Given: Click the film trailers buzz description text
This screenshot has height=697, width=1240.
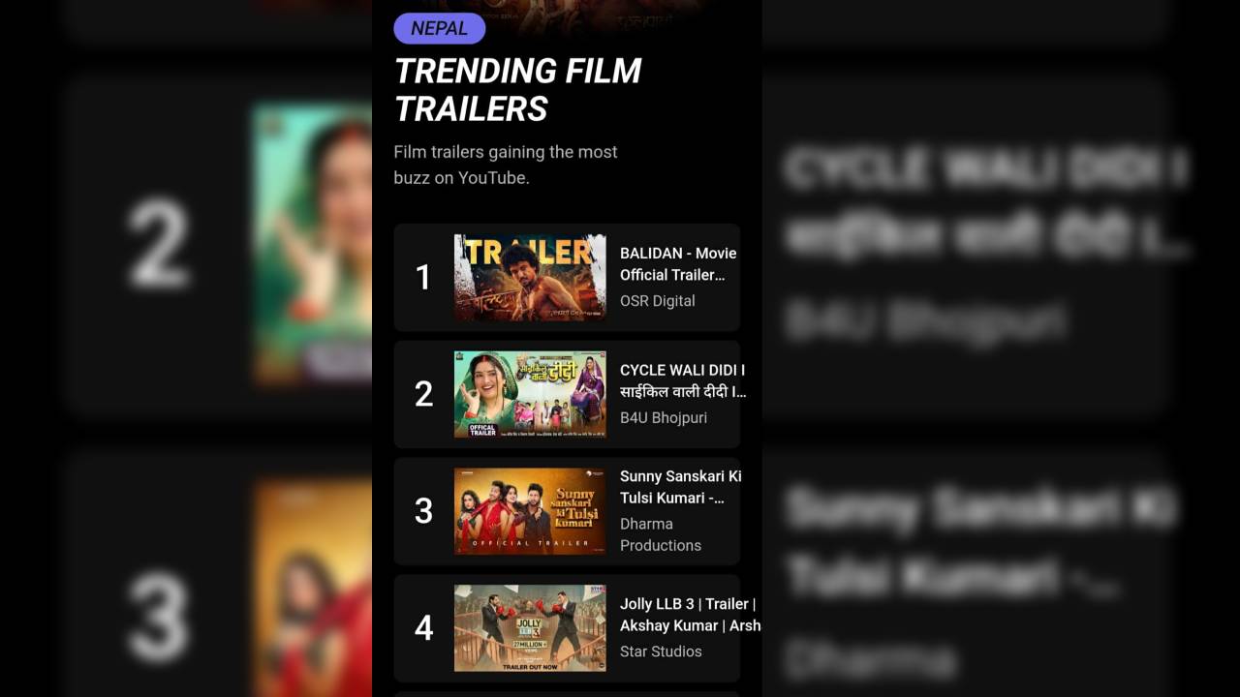Looking at the screenshot, I should pos(506,165).
